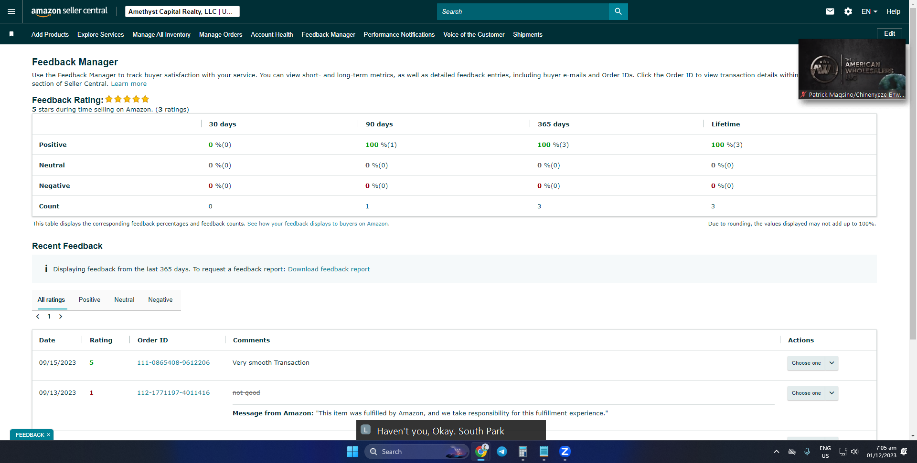Click the Edit button for bookmarks bar
The height and width of the screenshot is (463, 917).
point(889,33)
